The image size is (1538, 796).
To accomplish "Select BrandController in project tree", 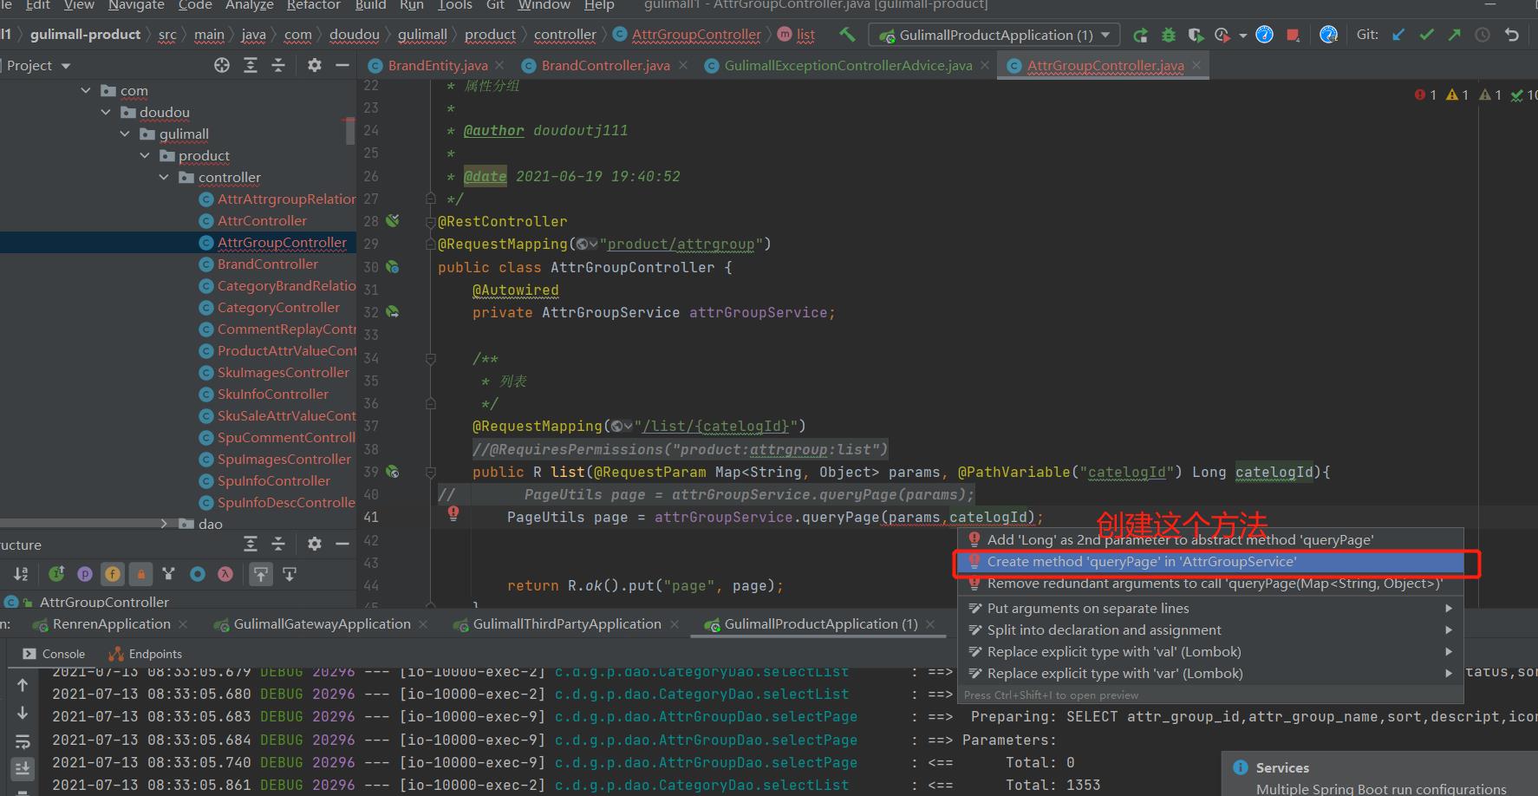I will pos(268,264).
